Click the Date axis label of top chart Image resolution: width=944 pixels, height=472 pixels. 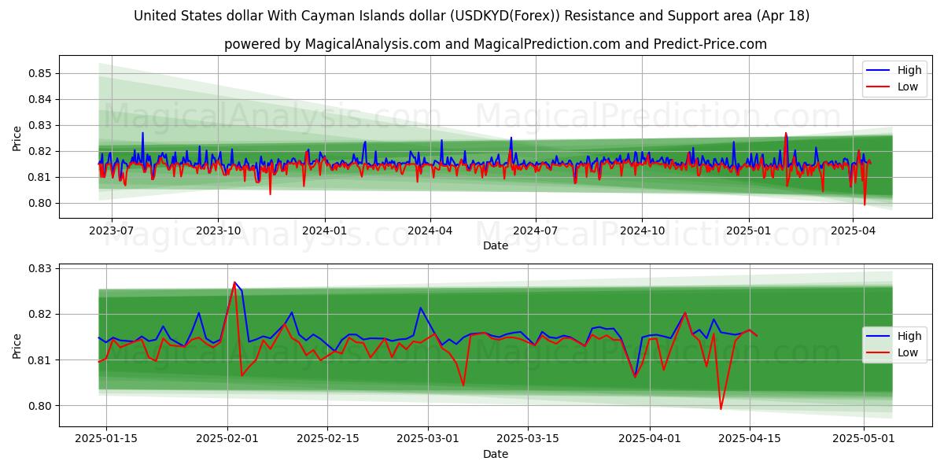(496, 245)
